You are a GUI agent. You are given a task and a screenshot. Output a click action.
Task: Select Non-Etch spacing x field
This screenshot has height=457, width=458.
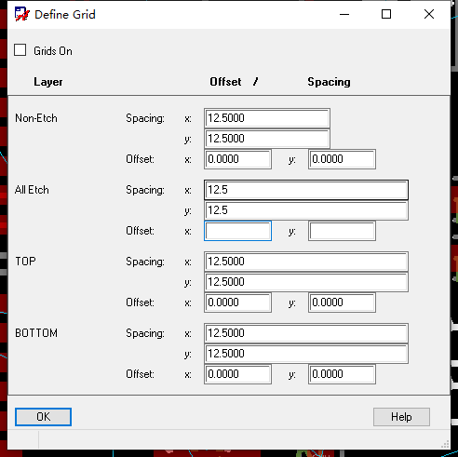tap(267, 118)
